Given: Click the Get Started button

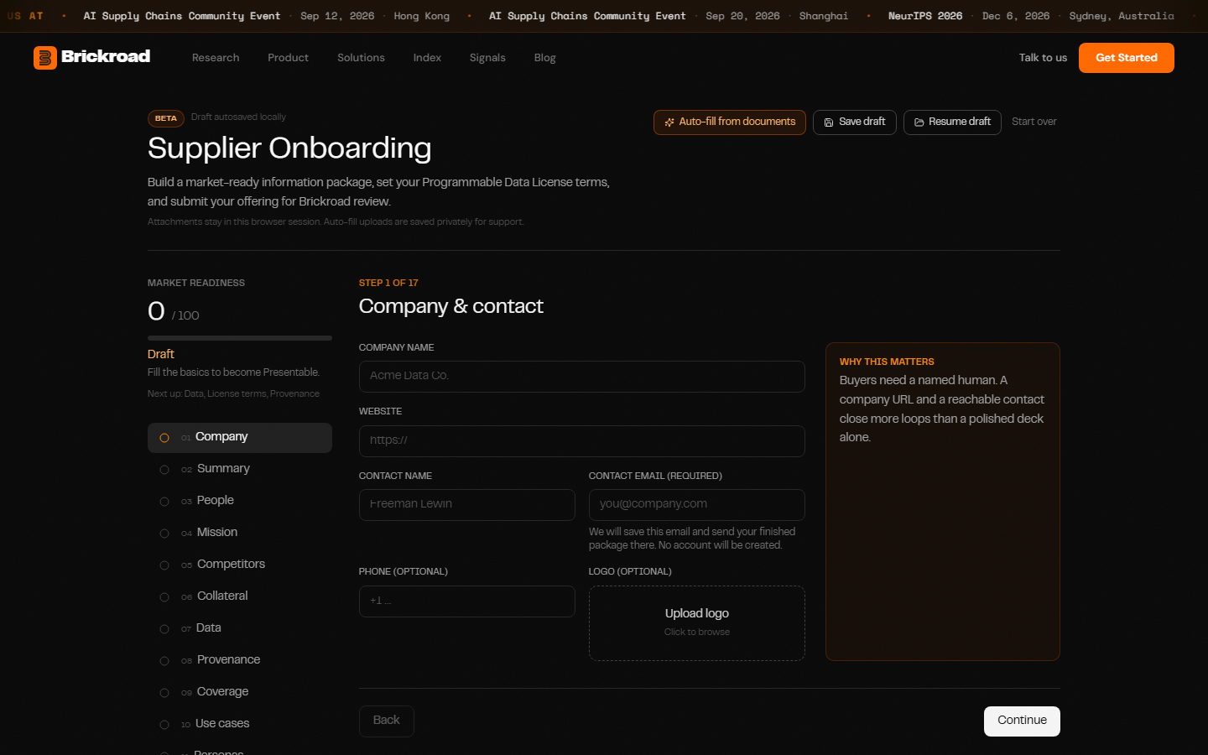Looking at the screenshot, I should pyautogui.click(x=1127, y=58).
